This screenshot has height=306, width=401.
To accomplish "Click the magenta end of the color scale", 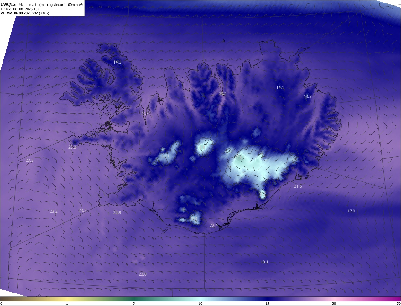I will point(395,299).
